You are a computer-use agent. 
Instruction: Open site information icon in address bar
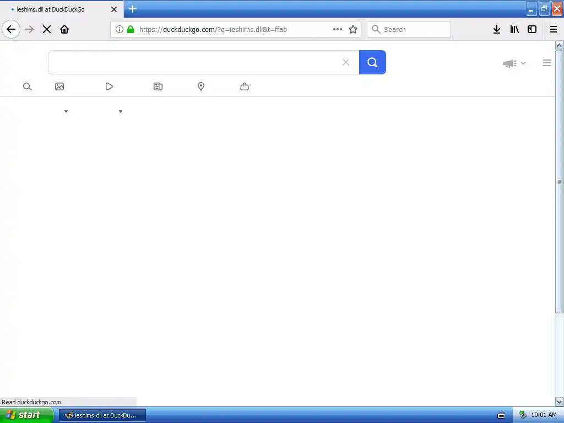[x=120, y=30]
